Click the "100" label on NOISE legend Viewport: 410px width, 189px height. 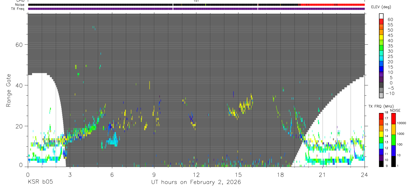[x=400, y=144]
